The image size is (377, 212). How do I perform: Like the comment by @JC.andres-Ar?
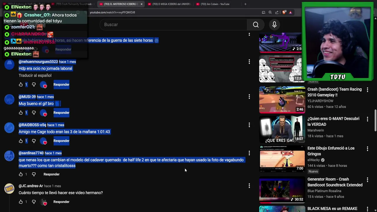point(21,202)
